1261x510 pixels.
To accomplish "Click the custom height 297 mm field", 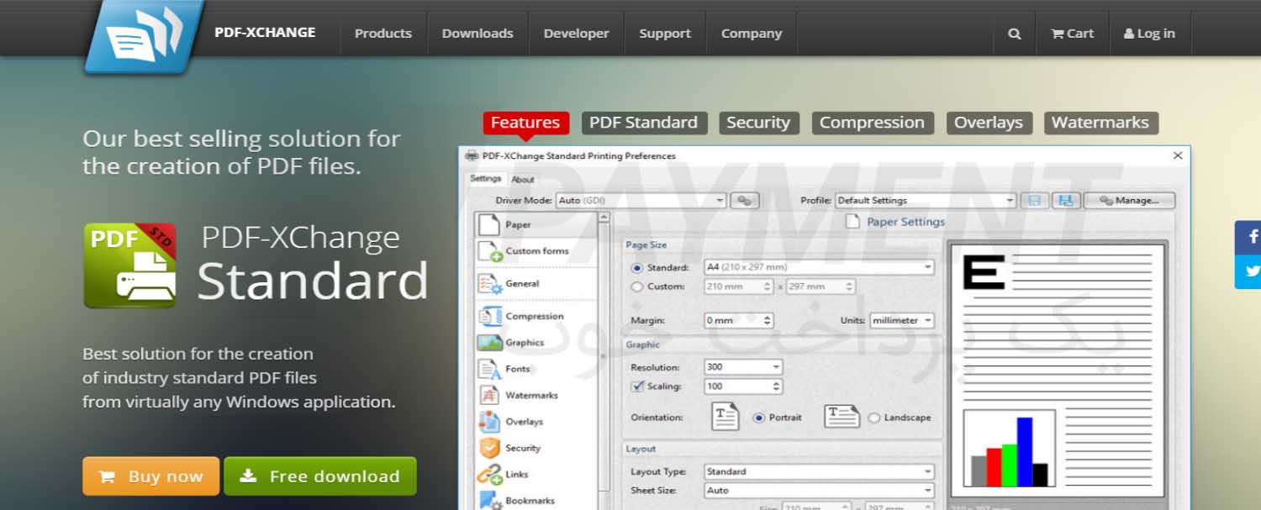I will 821,287.
